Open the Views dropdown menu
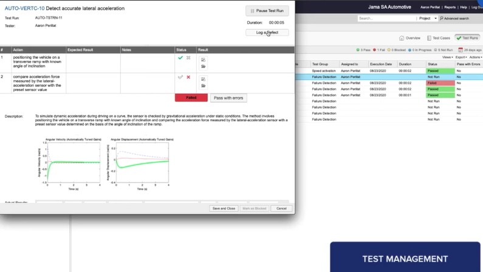This screenshot has width=483, height=272. pyautogui.click(x=447, y=57)
